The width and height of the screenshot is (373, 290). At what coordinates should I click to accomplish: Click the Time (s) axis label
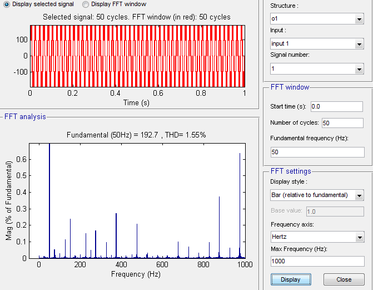136,103
